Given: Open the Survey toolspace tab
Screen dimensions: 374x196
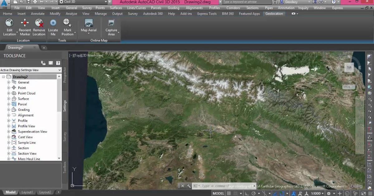Looking at the screenshot, I should coord(65,137).
